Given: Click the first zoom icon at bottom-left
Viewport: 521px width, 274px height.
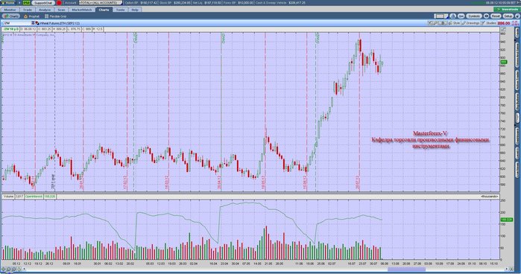Looking at the screenshot, I should pos(4,269).
